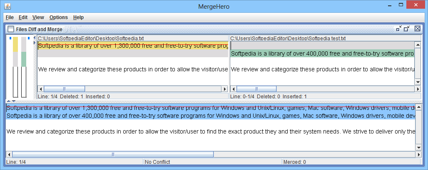Maximize the Files Diff and Merge frame

(x=407, y=29)
